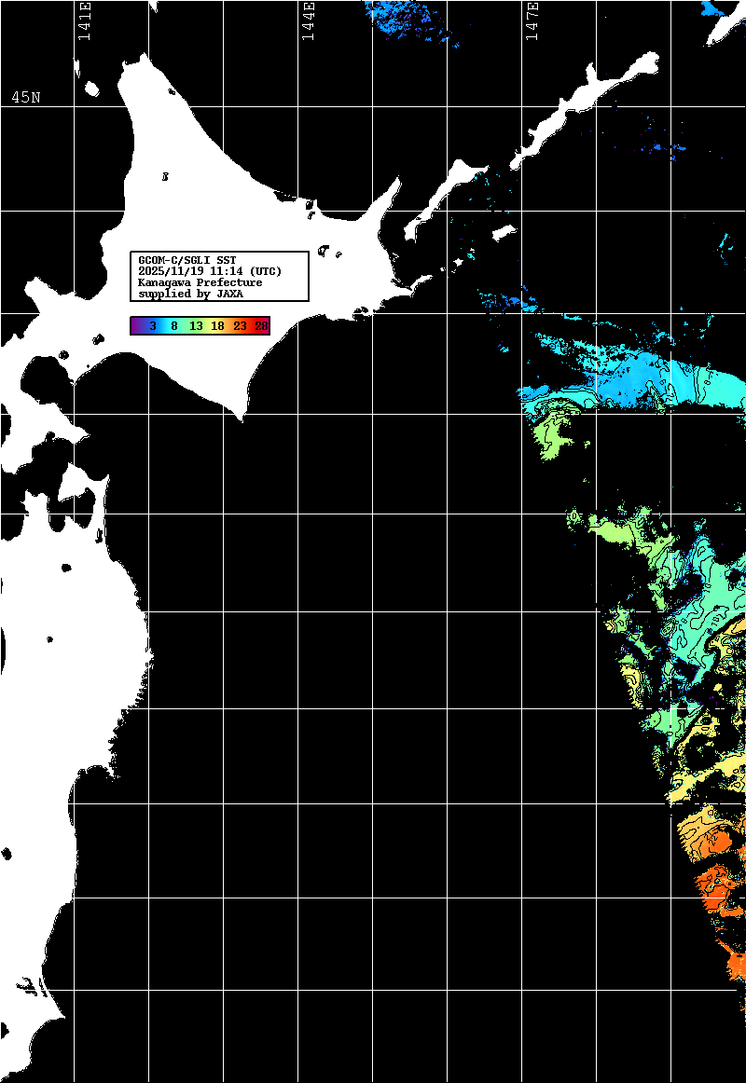Click the 3 value on the color scale
746x1083 pixels.
(152, 326)
